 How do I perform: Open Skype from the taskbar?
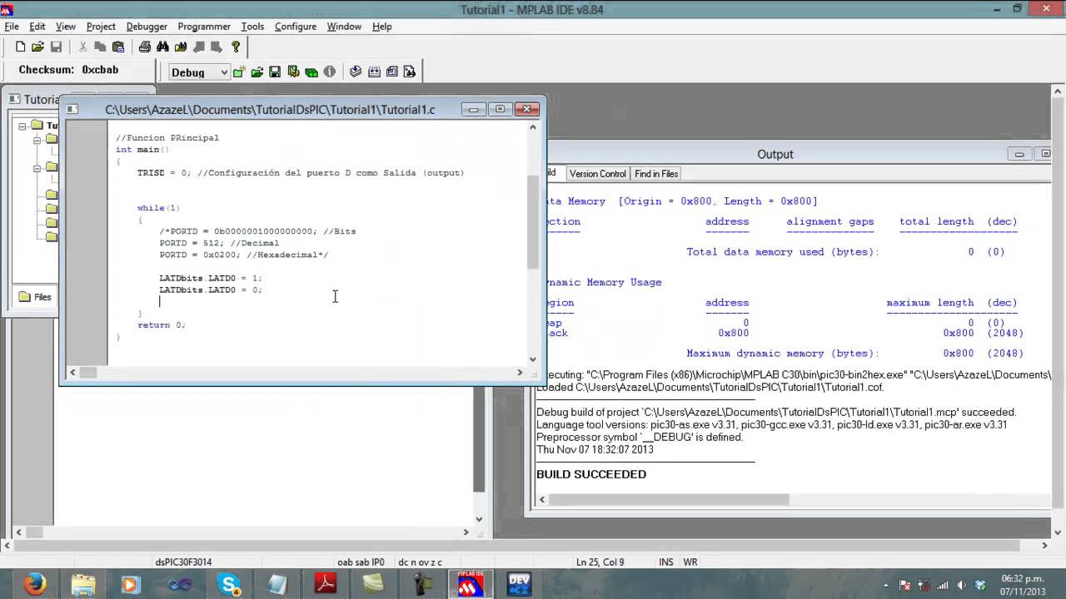(x=229, y=584)
